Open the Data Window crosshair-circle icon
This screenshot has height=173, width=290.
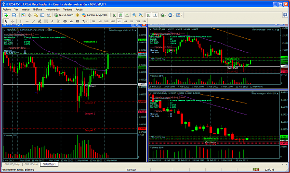(29, 15)
